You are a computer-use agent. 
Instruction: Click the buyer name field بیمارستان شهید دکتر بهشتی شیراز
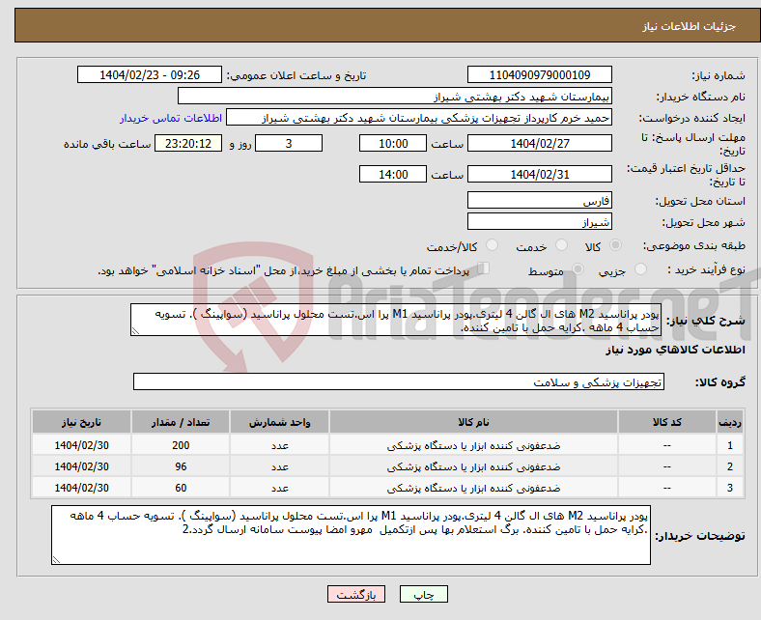click(395, 97)
